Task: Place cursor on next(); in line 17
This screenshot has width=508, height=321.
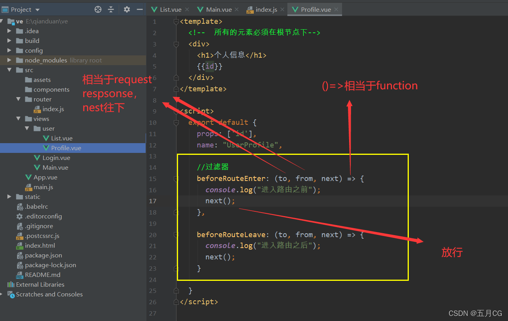Action: coord(220,201)
